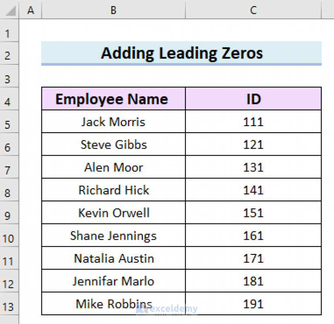
Task: Select column C header
Action: (253, 10)
